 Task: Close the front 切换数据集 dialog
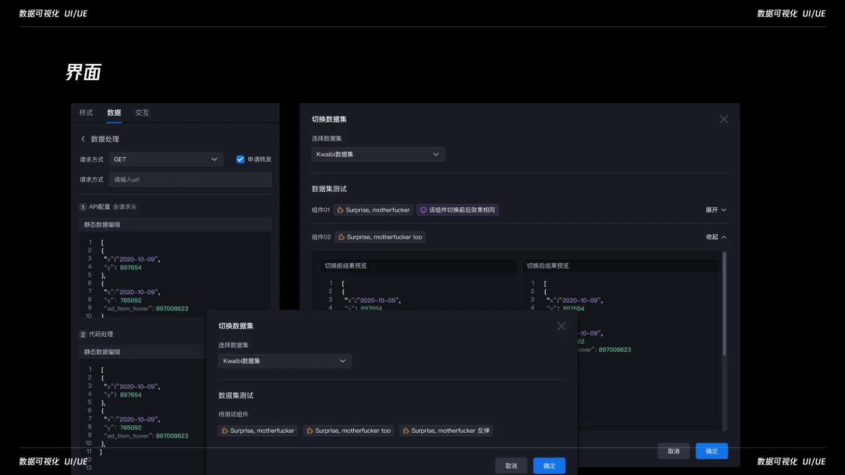coord(562,326)
